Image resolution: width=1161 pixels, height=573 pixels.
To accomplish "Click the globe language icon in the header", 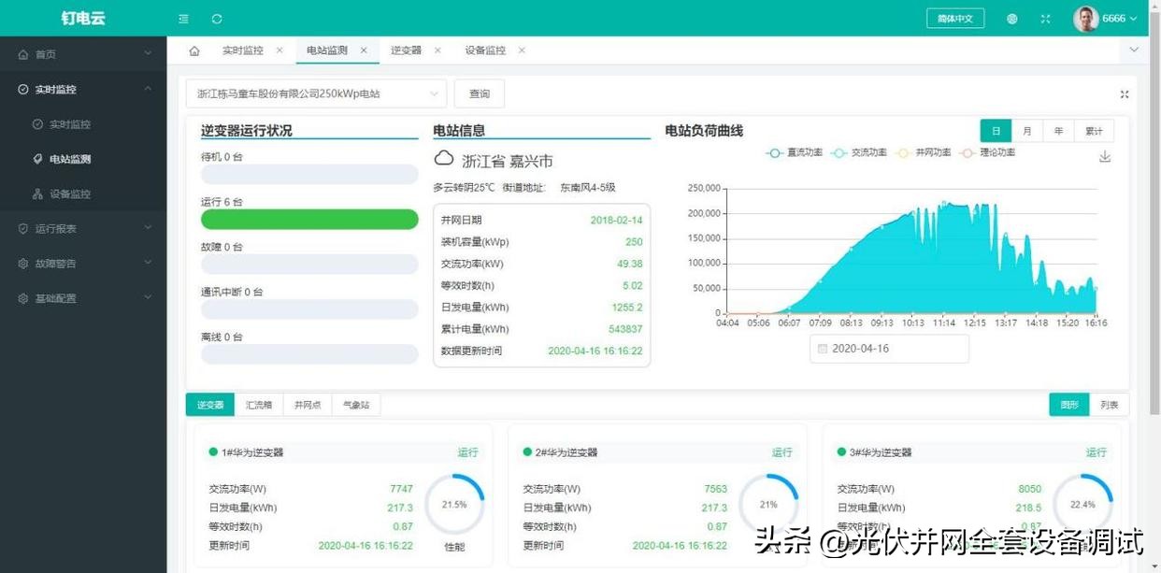I will pyautogui.click(x=1011, y=18).
